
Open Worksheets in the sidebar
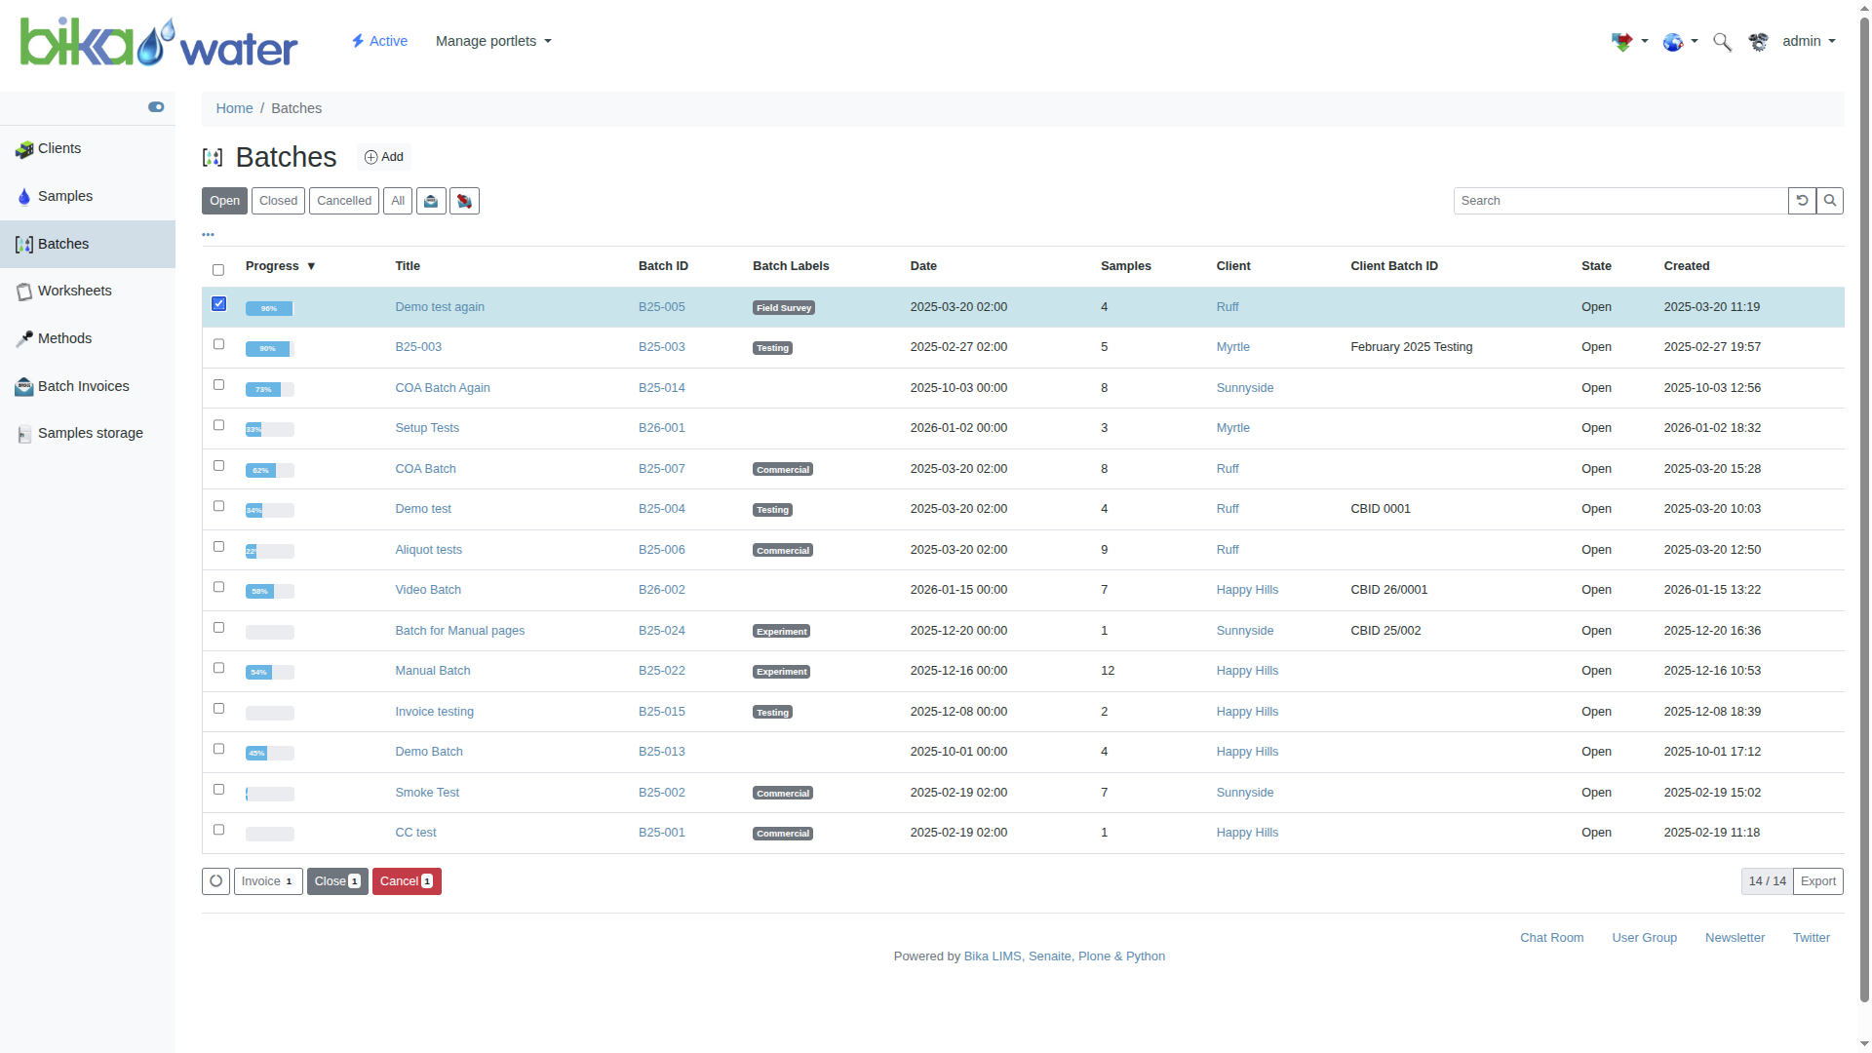pyautogui.click(x=74, y=291)
